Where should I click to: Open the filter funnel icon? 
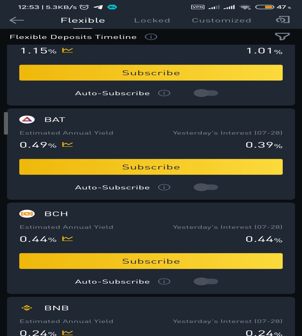pos(282,36)
